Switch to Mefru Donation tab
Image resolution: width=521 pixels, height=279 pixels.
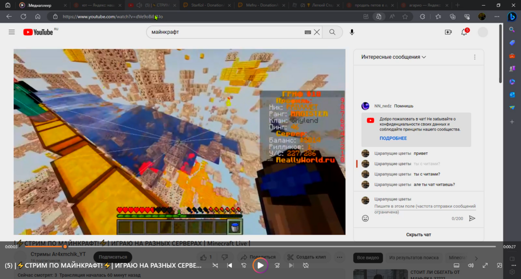[262, 5]
